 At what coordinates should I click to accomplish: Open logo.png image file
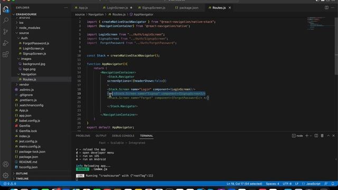point(29,69)
